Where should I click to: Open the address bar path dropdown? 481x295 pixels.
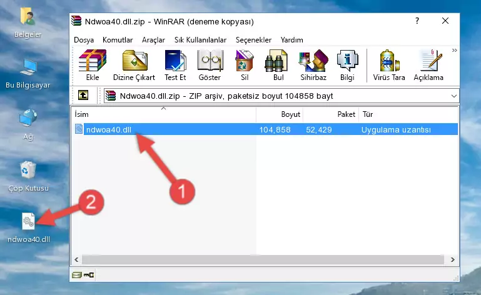pyautogui.click(x=454, y=96)
